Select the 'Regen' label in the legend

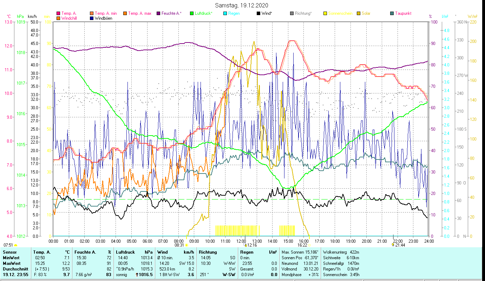[x=234, y=14]
